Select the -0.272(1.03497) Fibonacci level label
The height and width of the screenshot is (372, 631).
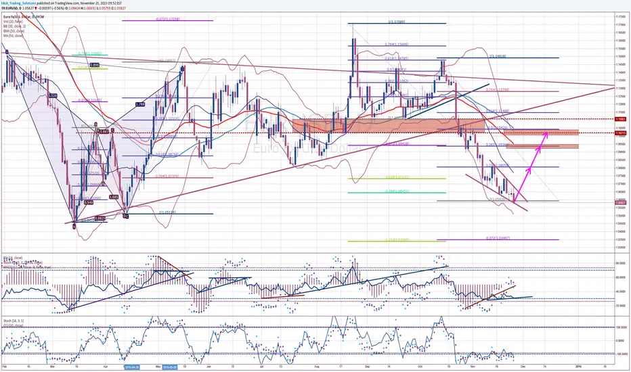[498, 238]
